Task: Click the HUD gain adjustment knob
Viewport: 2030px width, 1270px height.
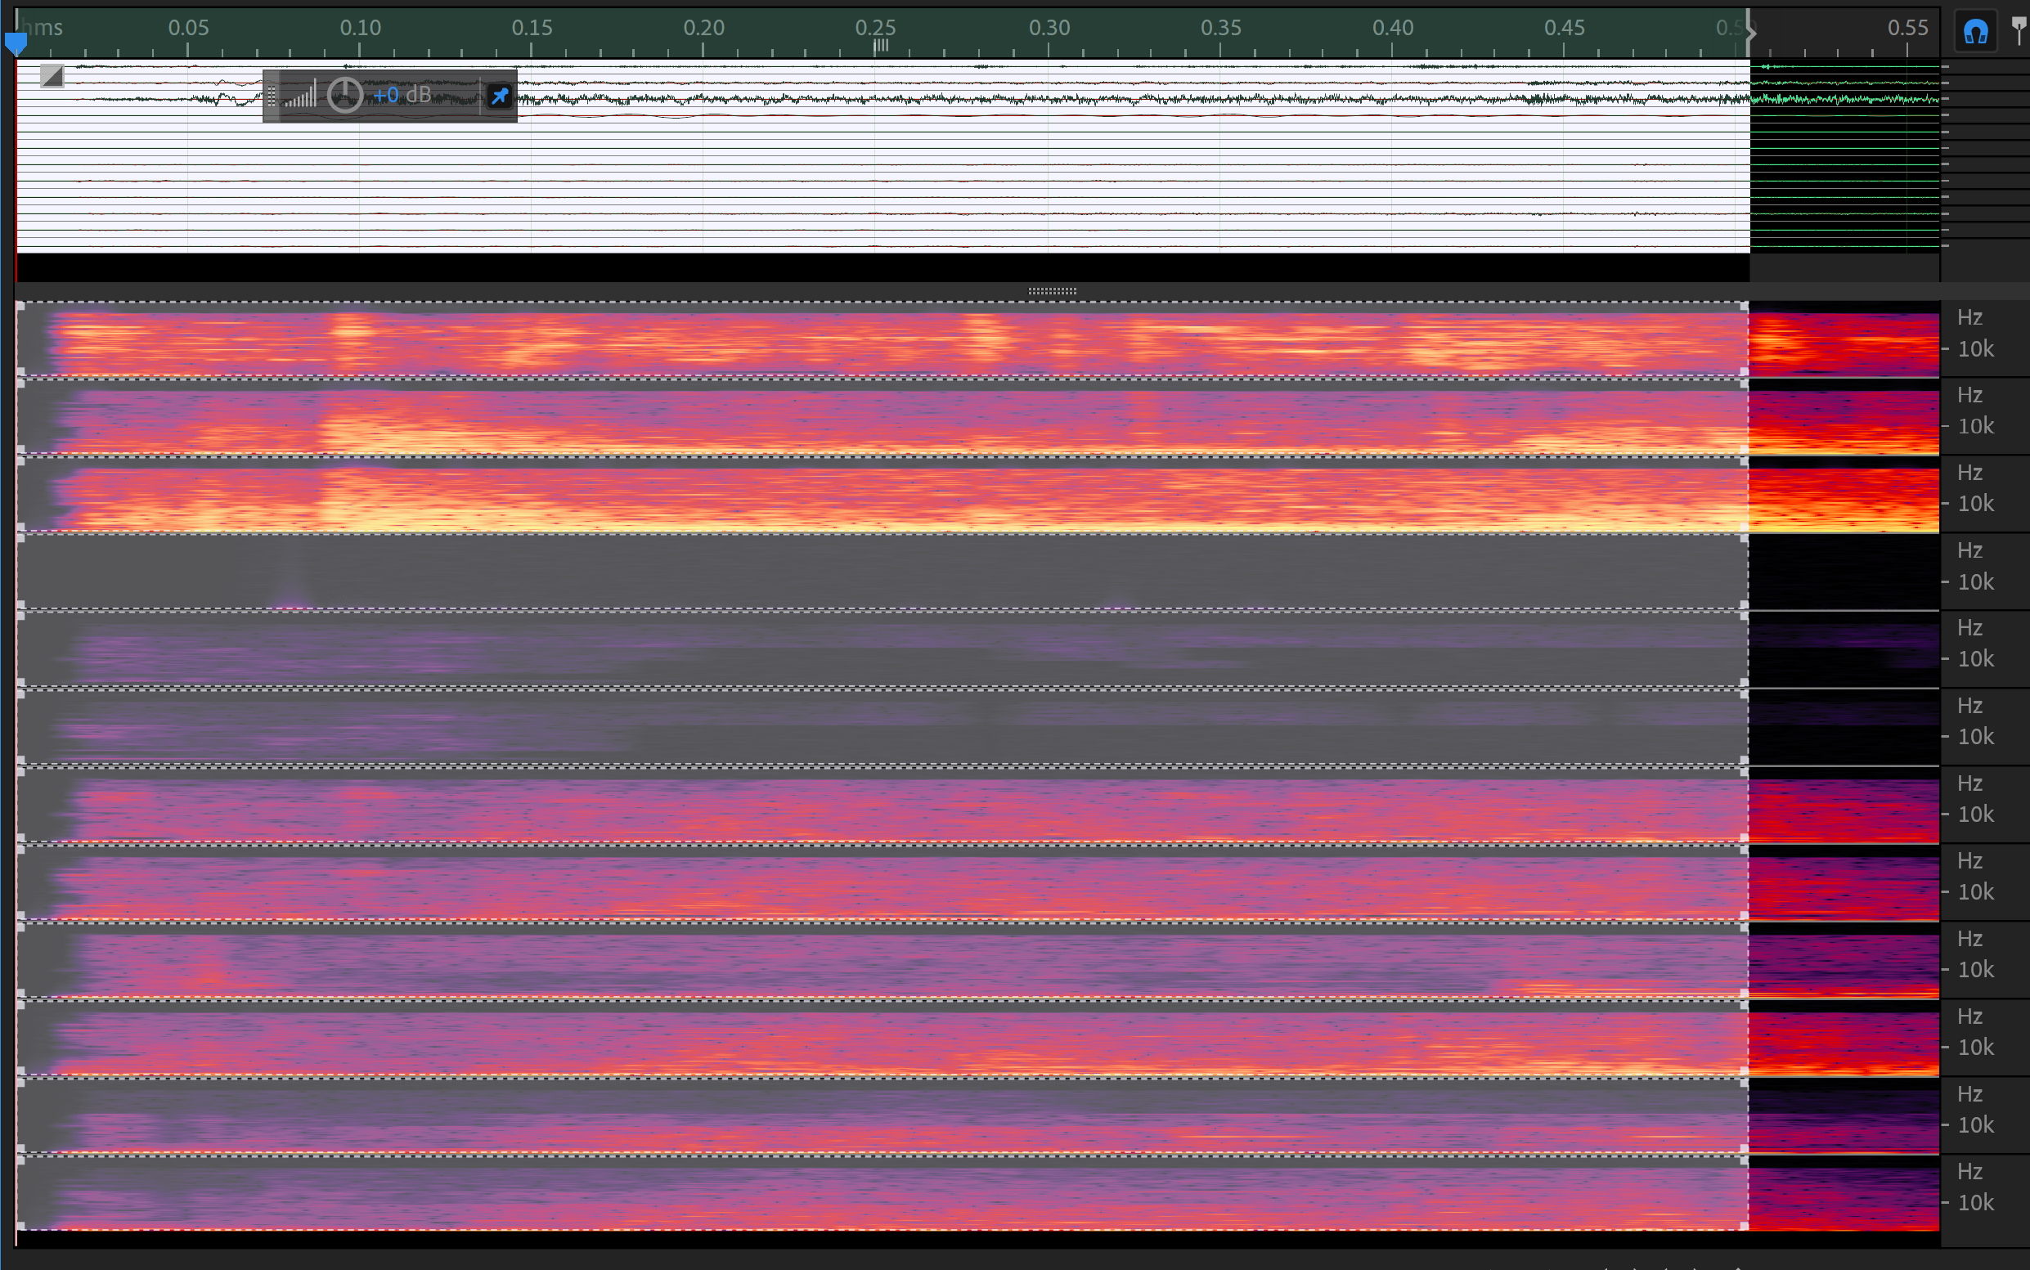Action: pyautogui.click(x=344, y=95)
